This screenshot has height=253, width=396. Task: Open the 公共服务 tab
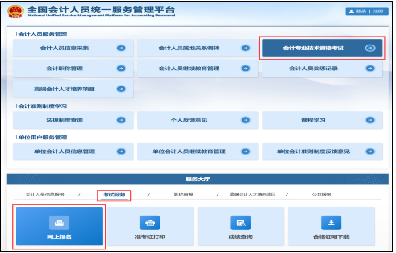pos(322,195)
